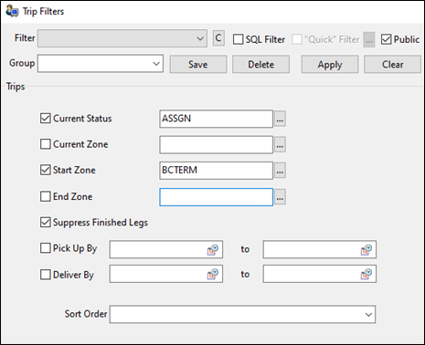This screenshot has height=345, width=425.
Task: Click the Trips section label
Action: [x=16, y=87]
